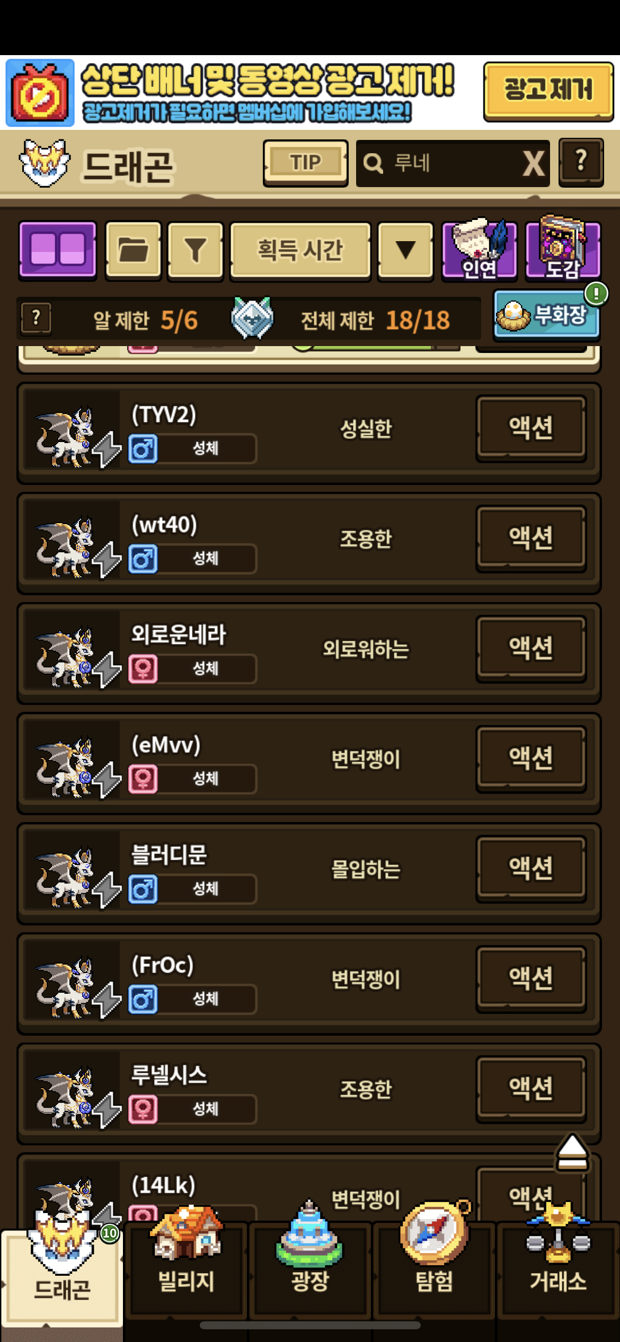The height and width of the screenshot is (1342, 620).
Task: Open the 인연 scroll icon
Action: pyautogui.click(x=480, y=250)
